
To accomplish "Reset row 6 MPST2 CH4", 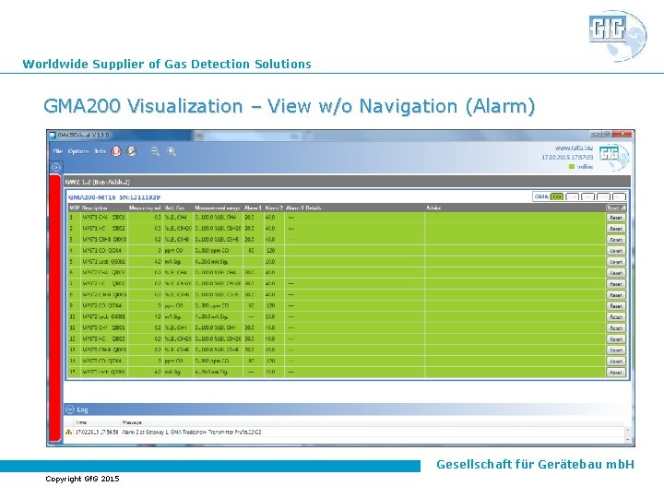I will click(616, 273).
